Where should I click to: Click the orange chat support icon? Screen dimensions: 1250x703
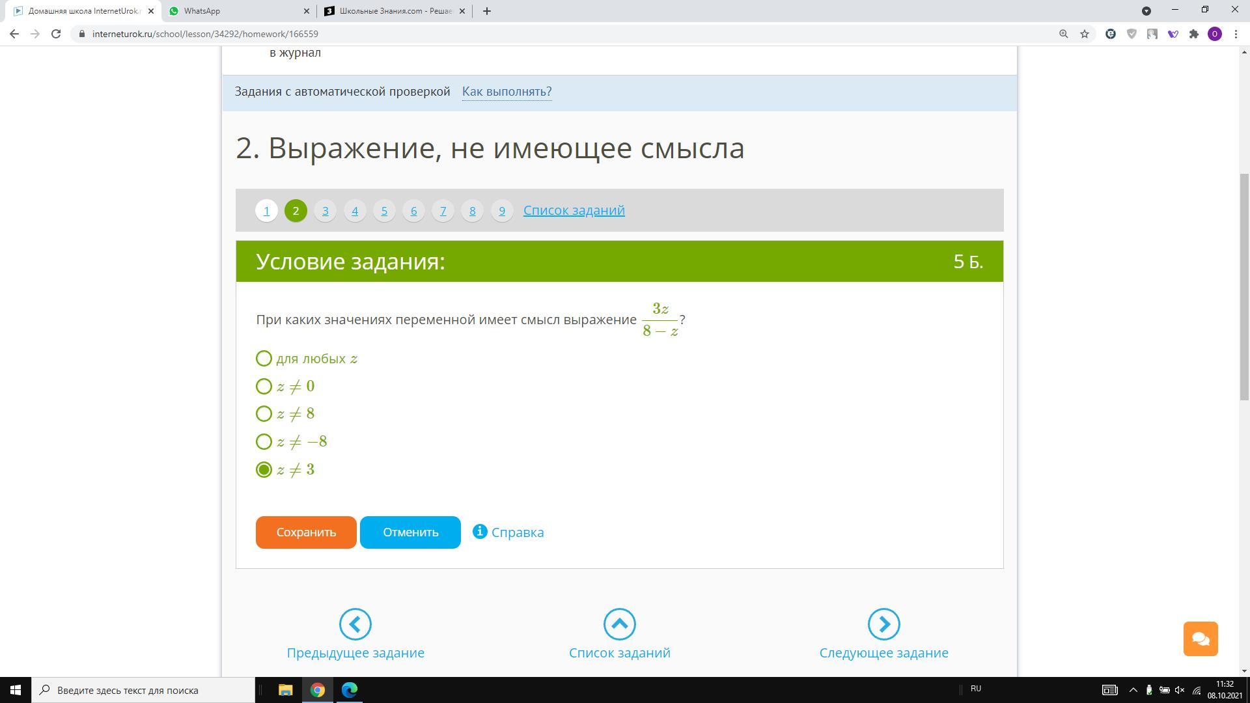click(1200, 639)
